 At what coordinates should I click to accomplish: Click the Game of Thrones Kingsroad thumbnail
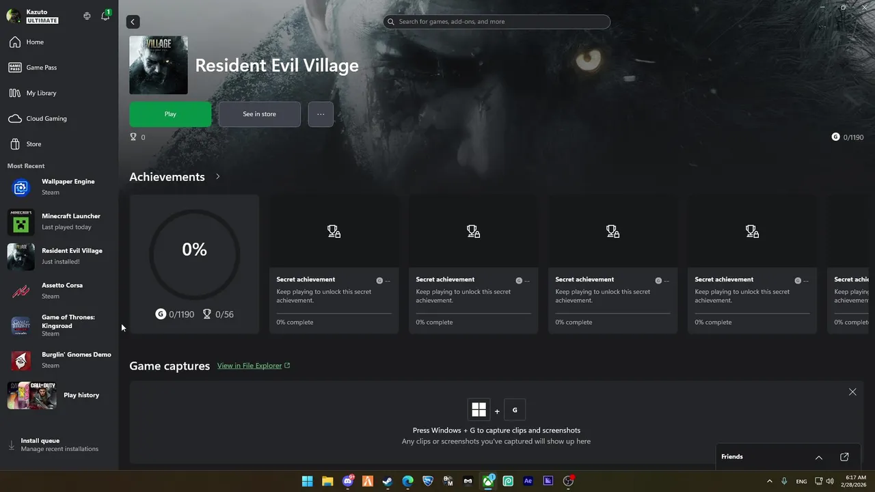21,325
